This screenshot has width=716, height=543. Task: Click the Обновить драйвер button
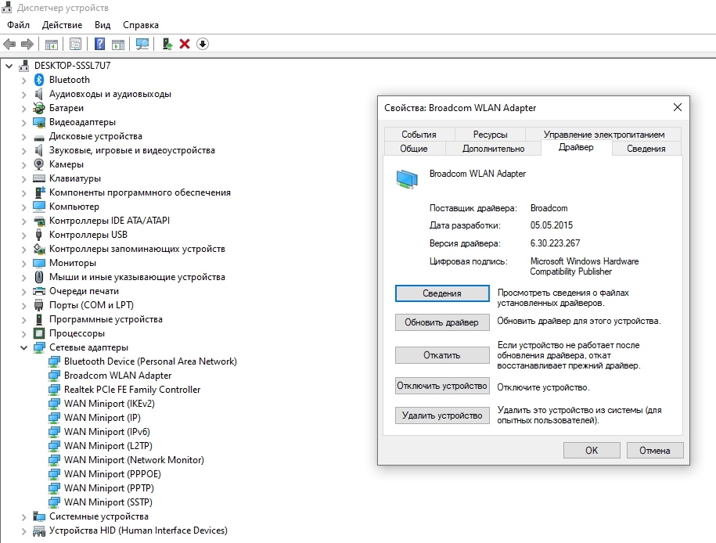442,322
